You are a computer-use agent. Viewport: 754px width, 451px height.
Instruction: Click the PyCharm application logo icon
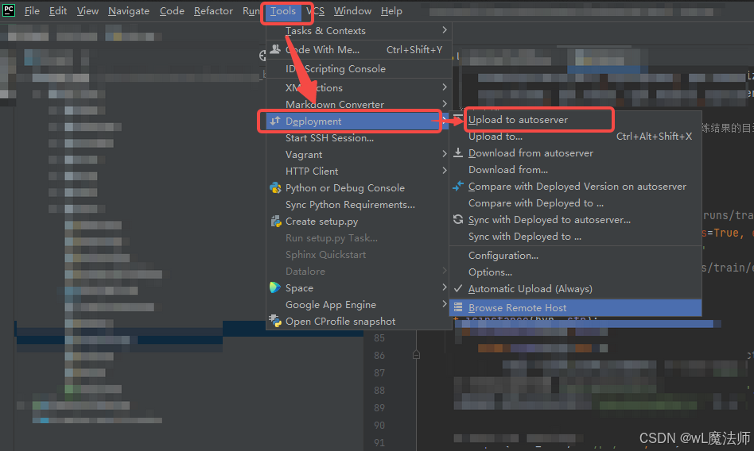coord(9,10)
